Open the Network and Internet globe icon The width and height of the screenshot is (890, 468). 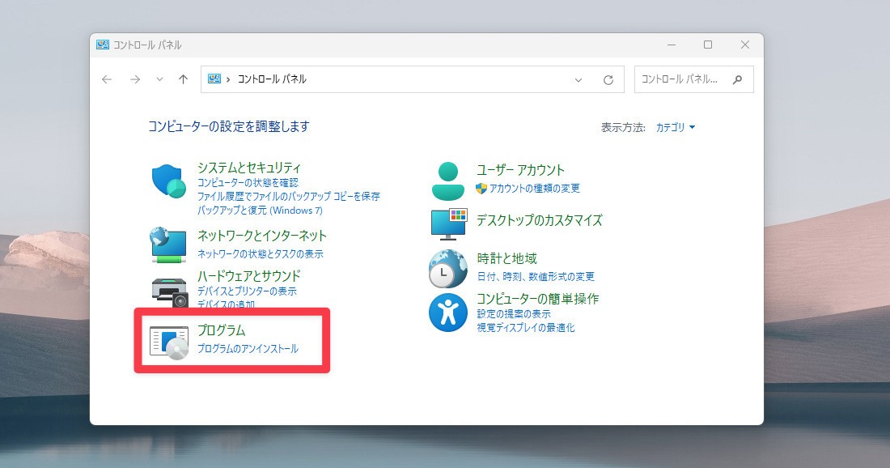169,244
